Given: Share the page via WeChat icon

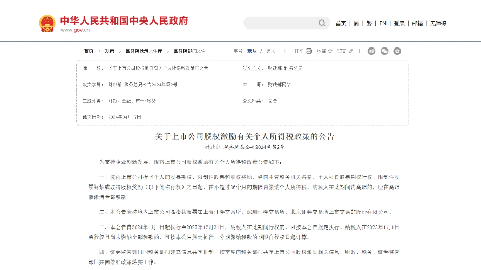Looking at the screenshot, I should click(384, 51).
